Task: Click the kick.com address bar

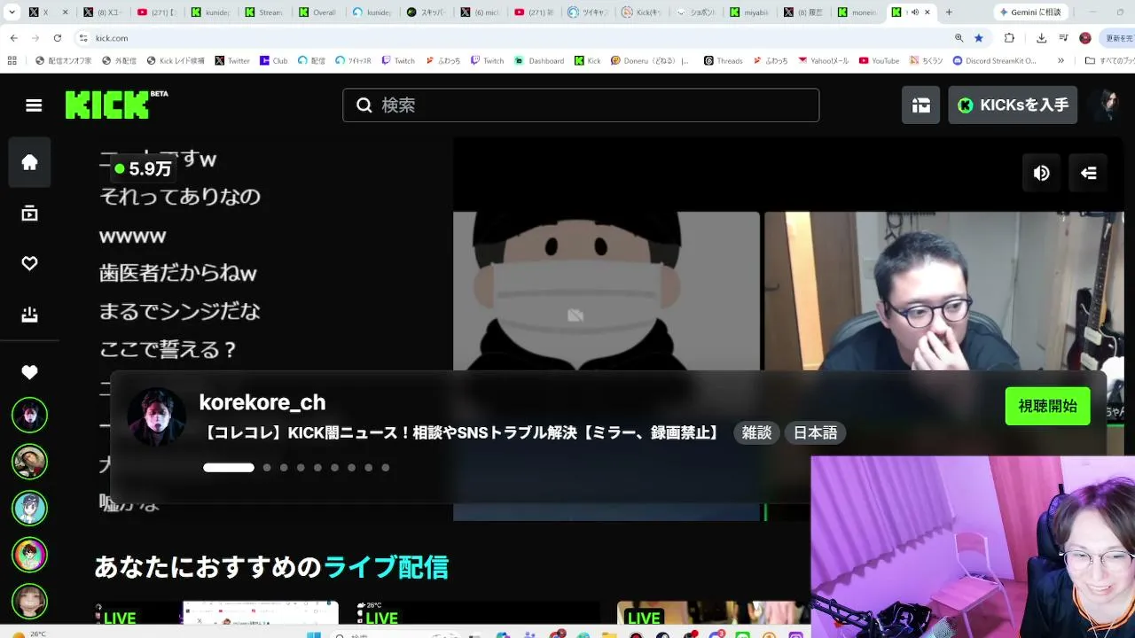Action: (514, 38)
